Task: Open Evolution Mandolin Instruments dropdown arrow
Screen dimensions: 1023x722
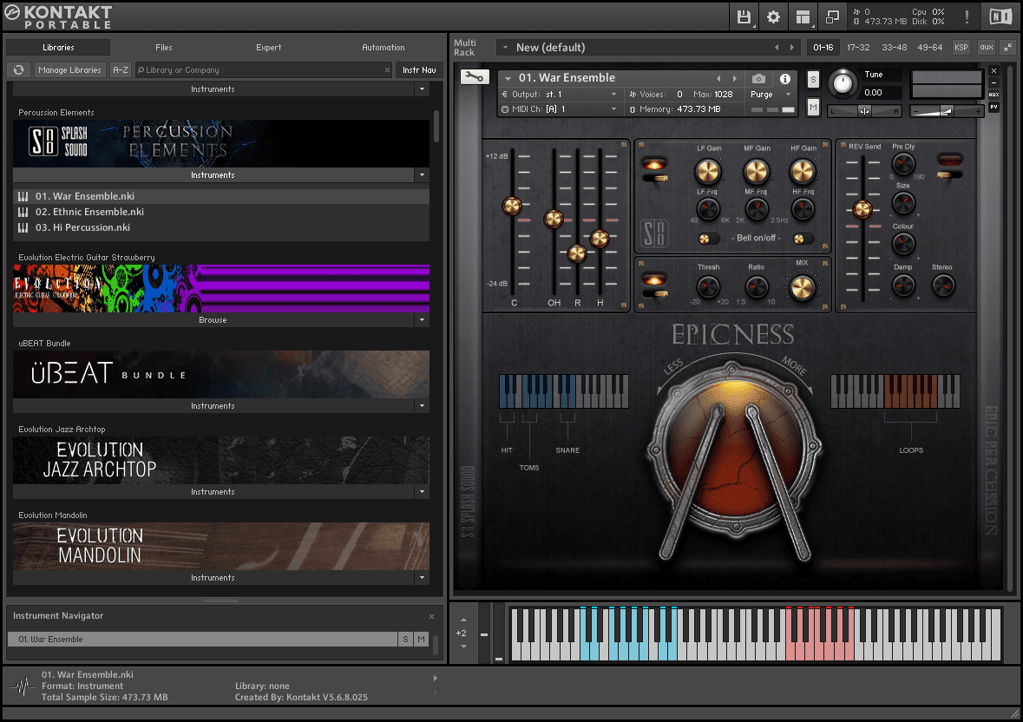Action: [422, 578]
